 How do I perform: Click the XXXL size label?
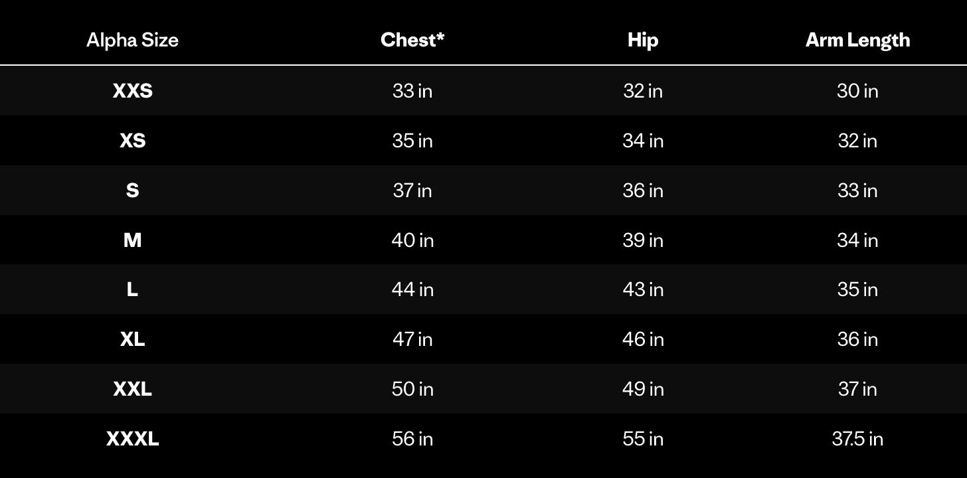tap(133, 439)
